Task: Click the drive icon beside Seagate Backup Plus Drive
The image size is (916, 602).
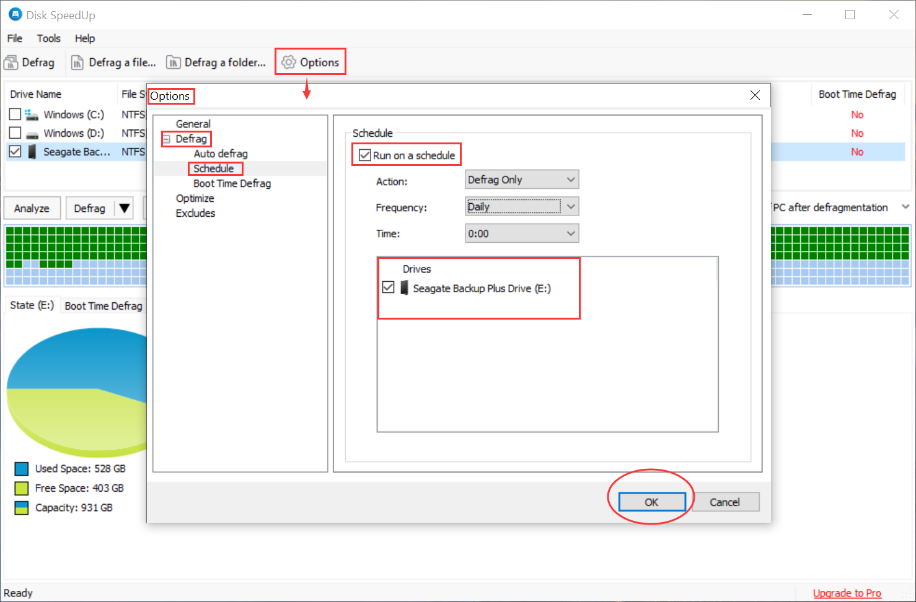Action: tap(404, 287)
